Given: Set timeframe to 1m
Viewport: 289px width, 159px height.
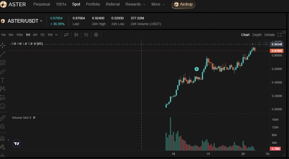Looking at the screenshot, I should click(3, 35).
